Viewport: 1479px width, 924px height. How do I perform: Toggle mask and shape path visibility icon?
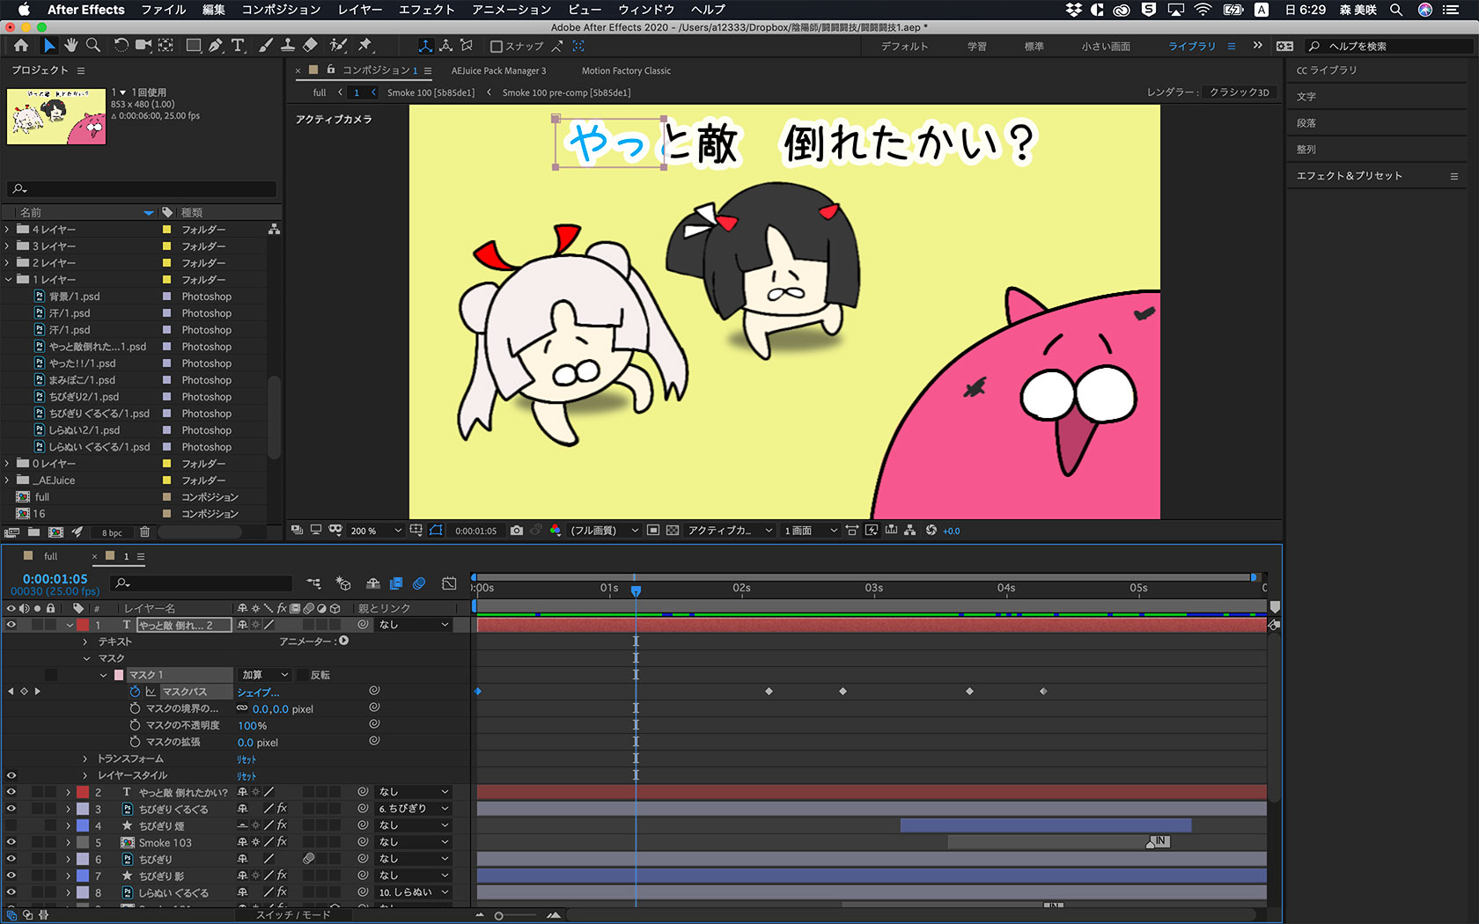436,531
